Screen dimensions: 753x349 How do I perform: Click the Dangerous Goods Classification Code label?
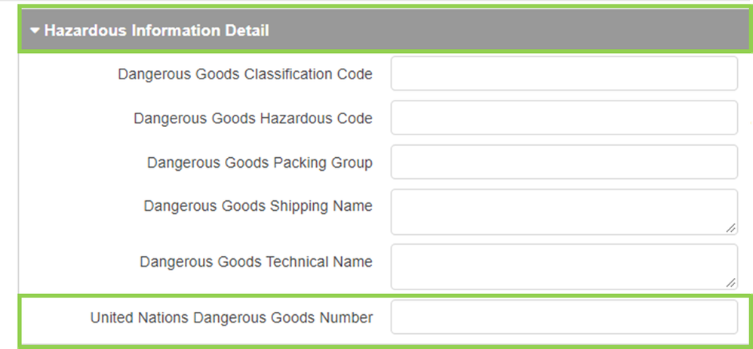coord(244,74)
